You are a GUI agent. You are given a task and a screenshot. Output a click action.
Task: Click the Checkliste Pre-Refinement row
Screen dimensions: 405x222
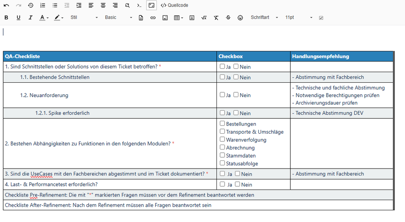(198, 195)
